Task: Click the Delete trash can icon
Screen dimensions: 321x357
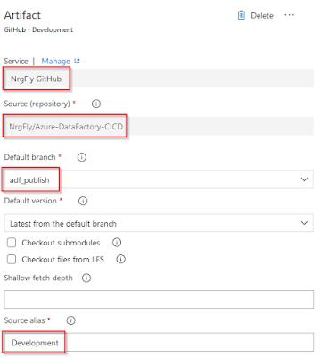Action: [242, 15]
